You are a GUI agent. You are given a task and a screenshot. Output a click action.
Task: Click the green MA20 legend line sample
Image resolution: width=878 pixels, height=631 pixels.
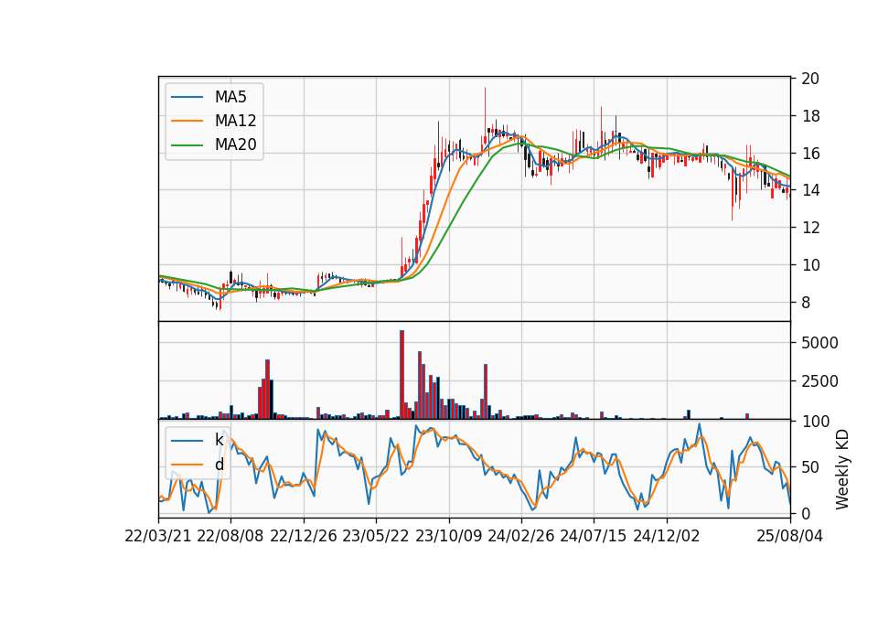(x=187, y=145)
